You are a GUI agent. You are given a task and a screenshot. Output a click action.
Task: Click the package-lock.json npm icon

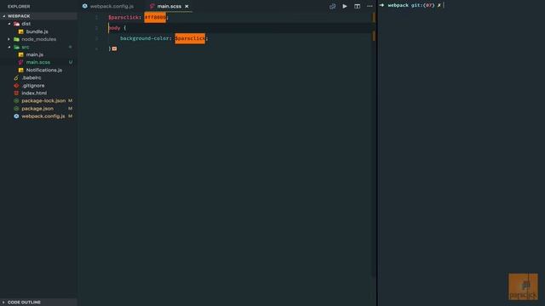tap(16, 100)
